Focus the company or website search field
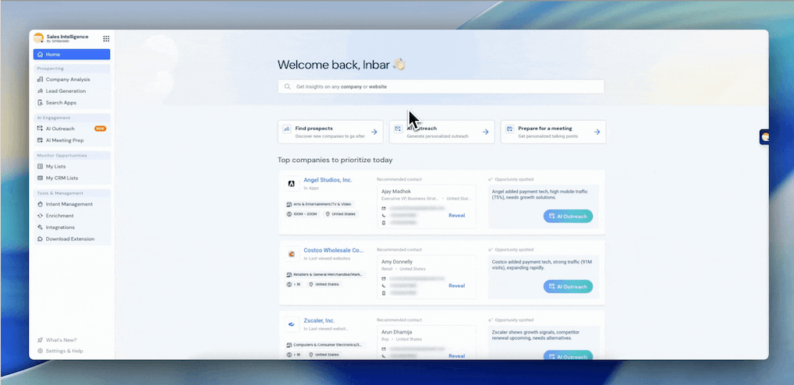Image resolution: width=794 pixels, height=385 pixels. (441, 87)
